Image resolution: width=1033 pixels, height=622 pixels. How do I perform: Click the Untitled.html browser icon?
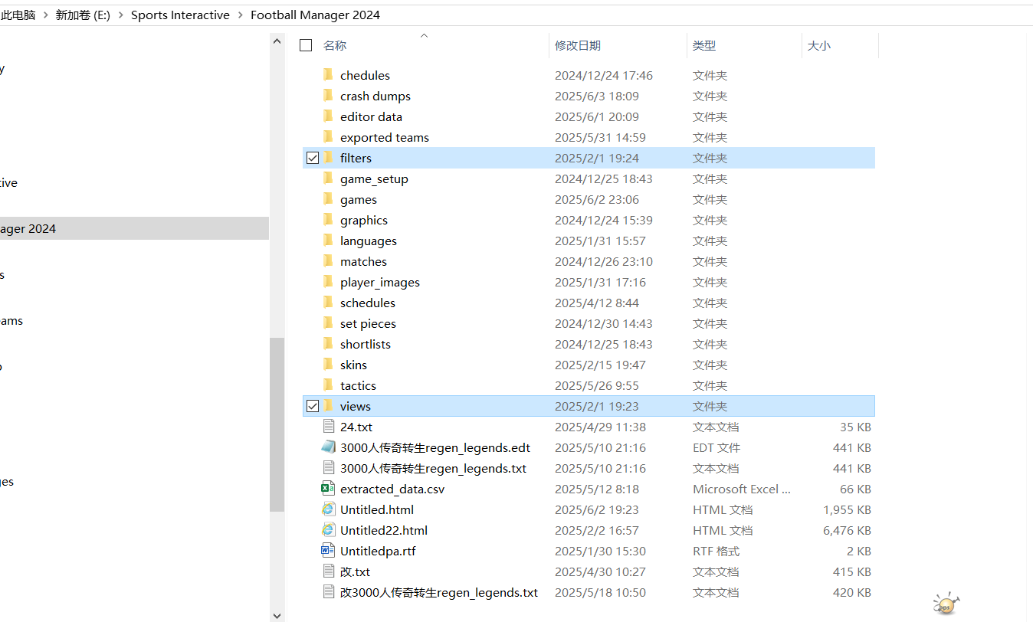click(328, 509)
